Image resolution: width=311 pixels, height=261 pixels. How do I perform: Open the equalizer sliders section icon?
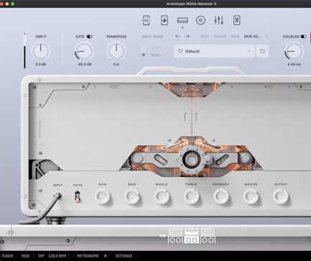click(x=218, y=20)
